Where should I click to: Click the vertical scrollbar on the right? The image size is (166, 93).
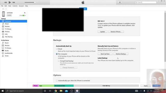(165, 37)
